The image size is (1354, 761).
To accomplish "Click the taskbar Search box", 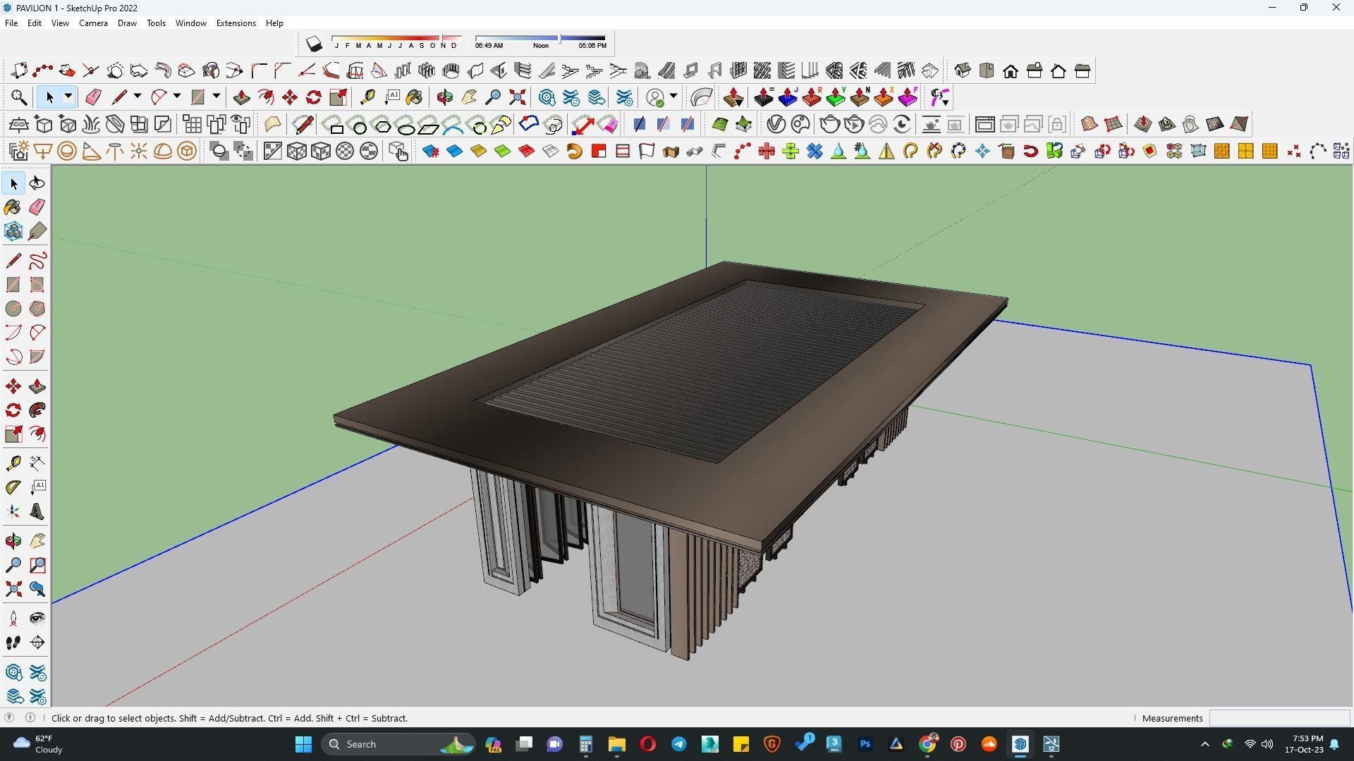I will (x=398, y=744).
